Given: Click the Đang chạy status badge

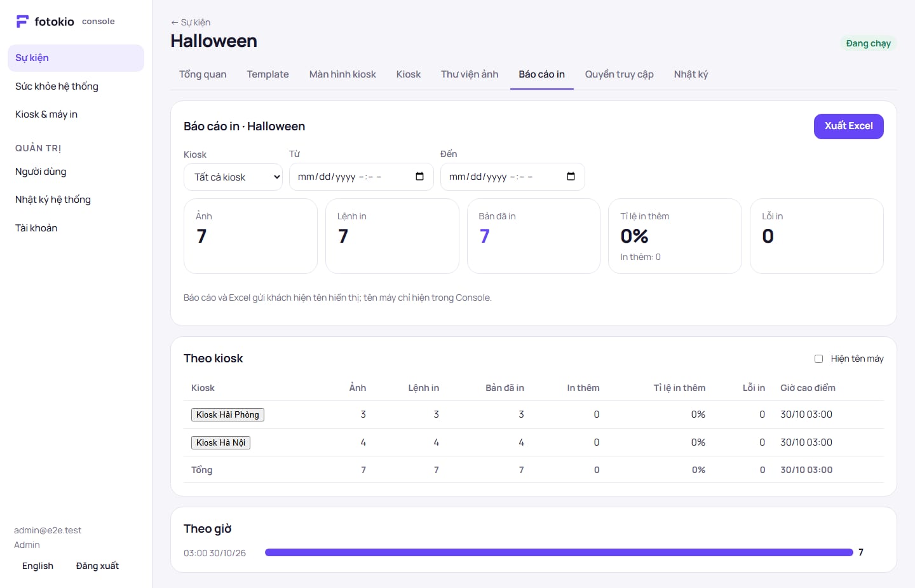Looking at the screenshot, I should pyautogui.click(x=868, y=43).
